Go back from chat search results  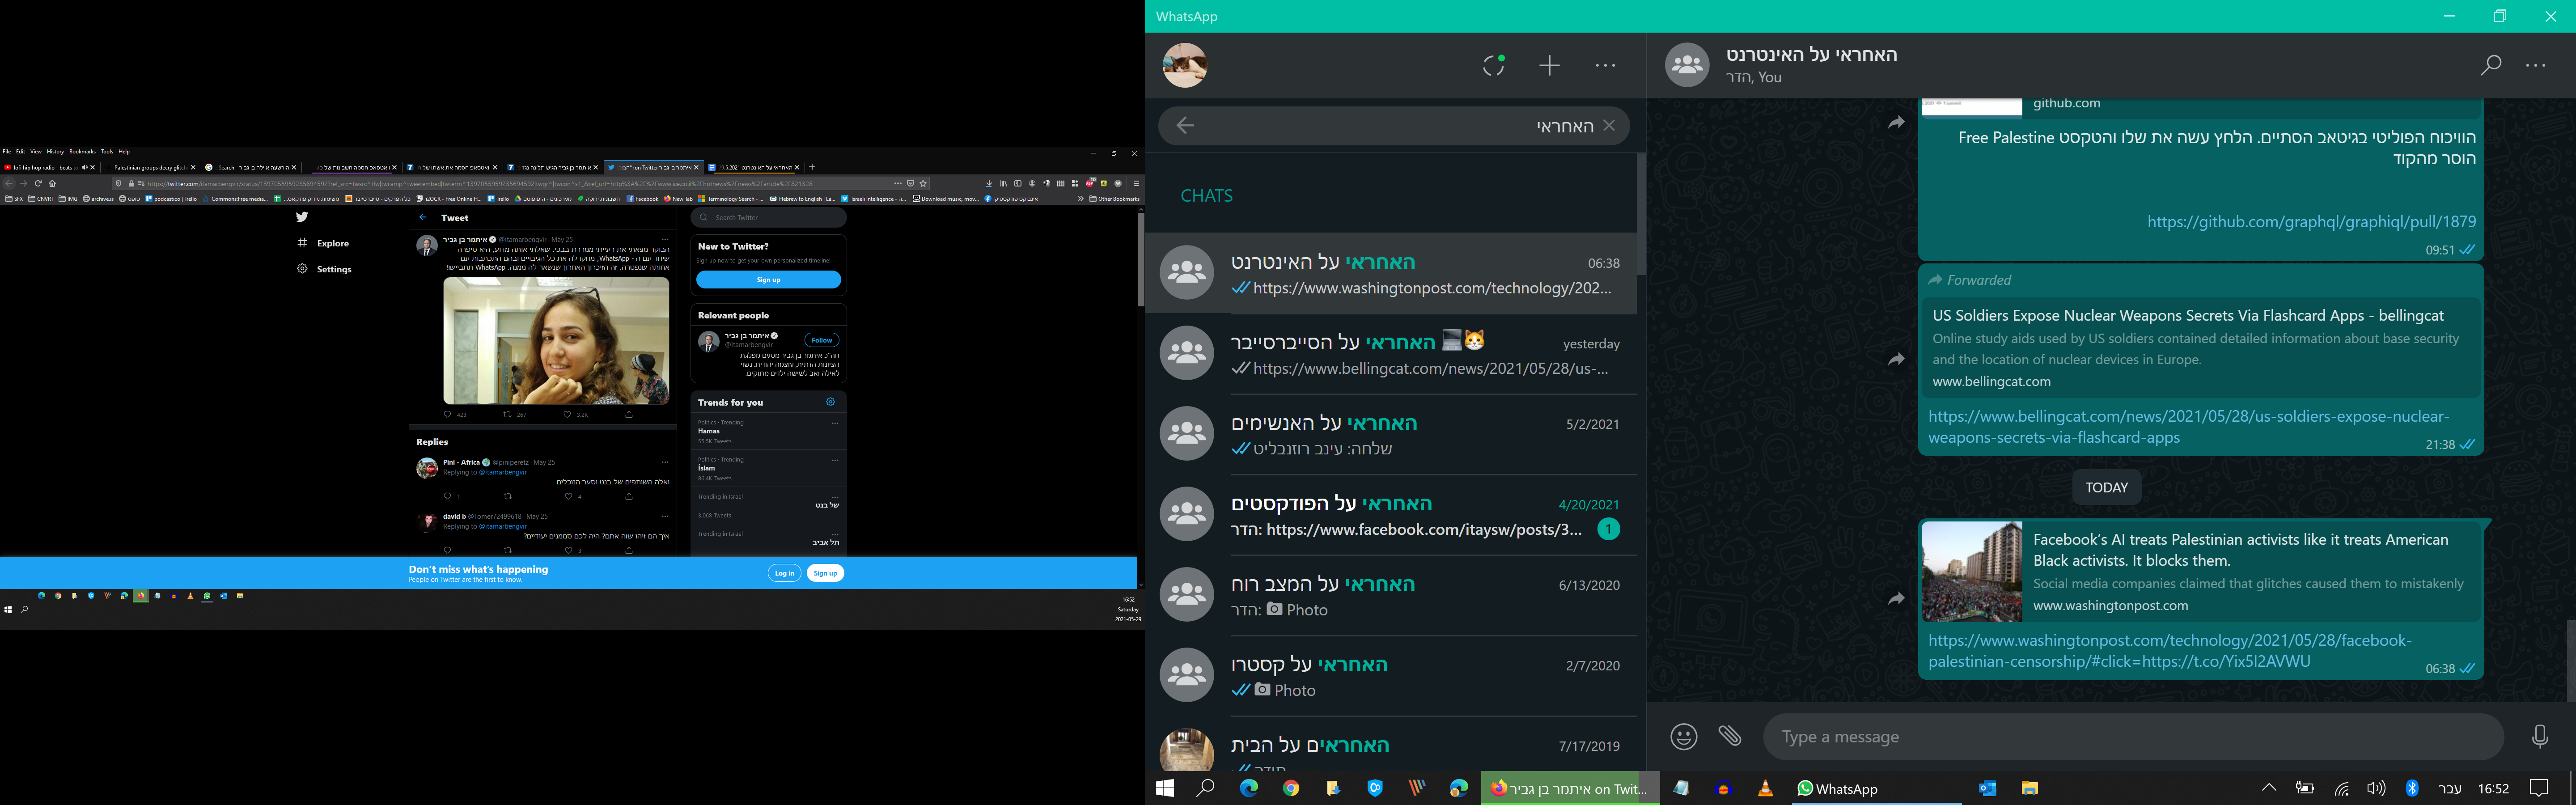tap(1185, 126)
